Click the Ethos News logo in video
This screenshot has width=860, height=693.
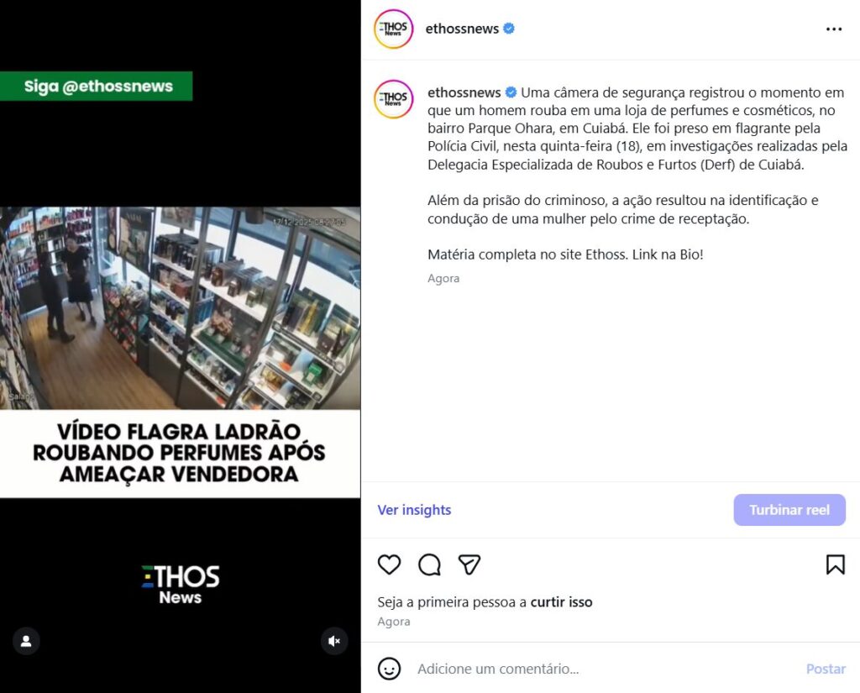(x=180, y=585)
